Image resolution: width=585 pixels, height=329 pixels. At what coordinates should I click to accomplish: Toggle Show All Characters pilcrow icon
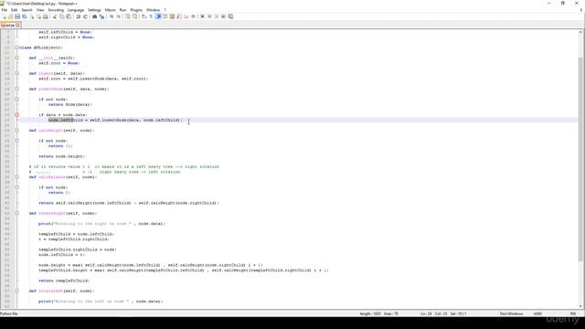pyautogui.click(x=151, y=16)
